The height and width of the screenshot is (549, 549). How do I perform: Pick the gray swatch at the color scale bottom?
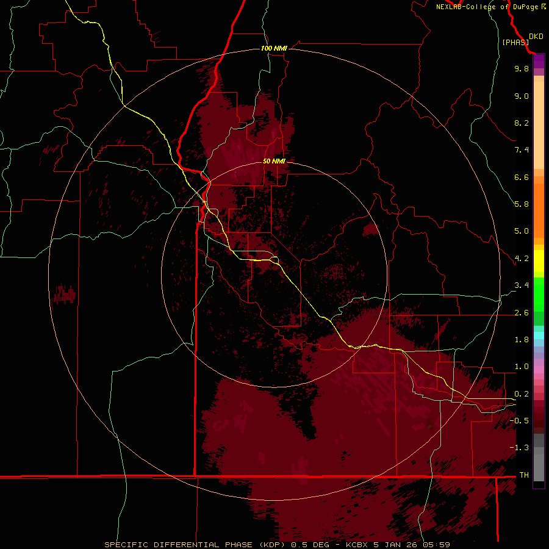pos(539,467)
